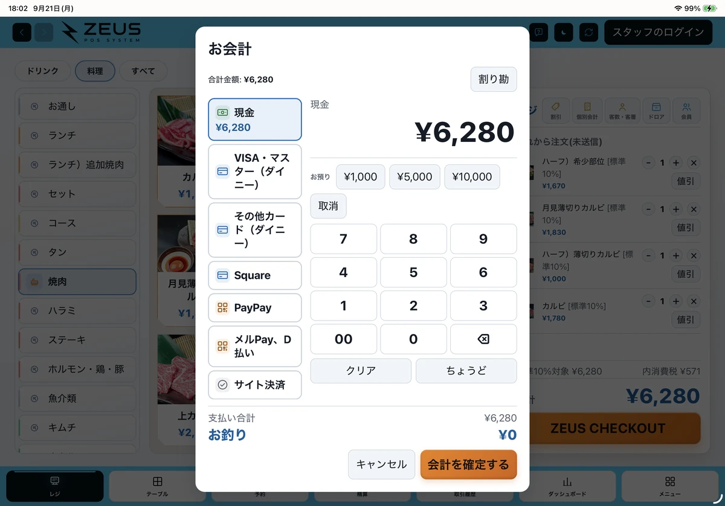Tap keypad digit 3
The width and height of the screenshot is (725, 506).
click(483, 306)
